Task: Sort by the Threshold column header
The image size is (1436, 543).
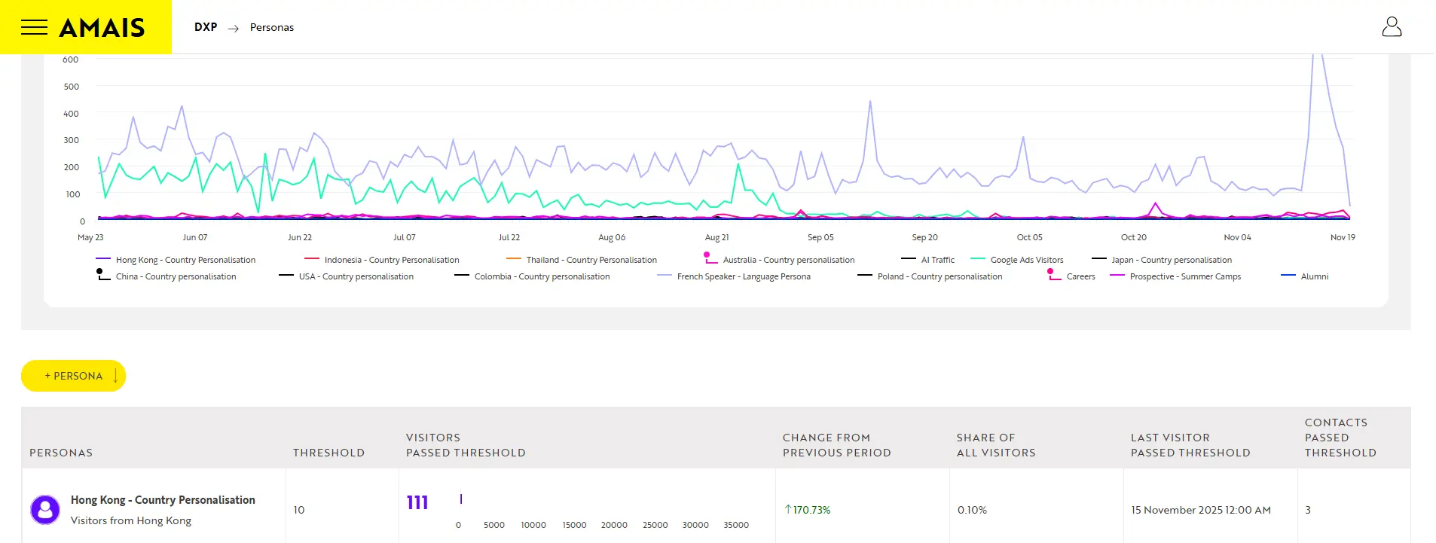Action: pyautogui.click(x=328, y=453)
